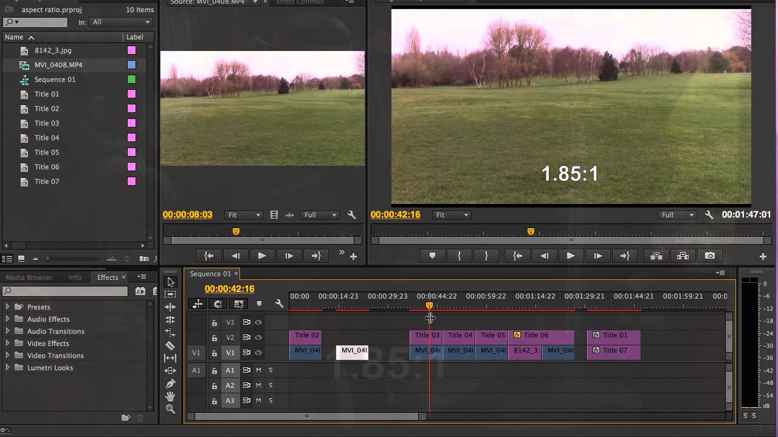The height and width of the screenshot is (437, 778).
Task: Open Program monitor Full resolution dropdown
Action: pos(677,215)
